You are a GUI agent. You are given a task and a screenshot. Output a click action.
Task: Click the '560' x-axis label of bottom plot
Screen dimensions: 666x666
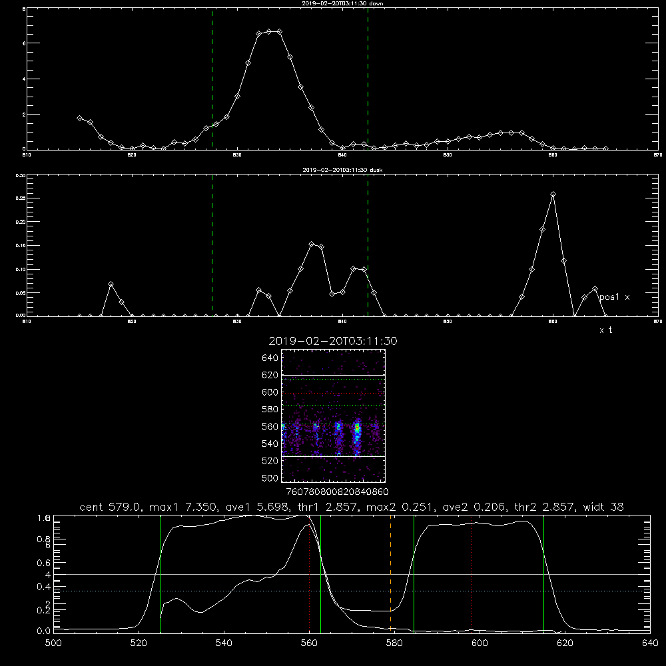click(309, 643)
